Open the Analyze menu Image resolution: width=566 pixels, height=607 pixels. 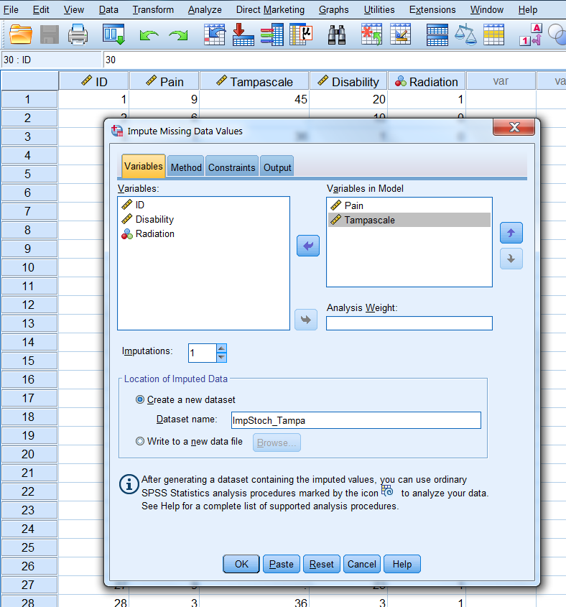(x=205, y=9)
